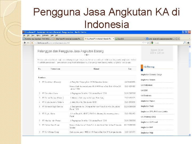Select the 'Alamat' column header
This screenshot has width=192, height=144.
[x=96, y=69]
